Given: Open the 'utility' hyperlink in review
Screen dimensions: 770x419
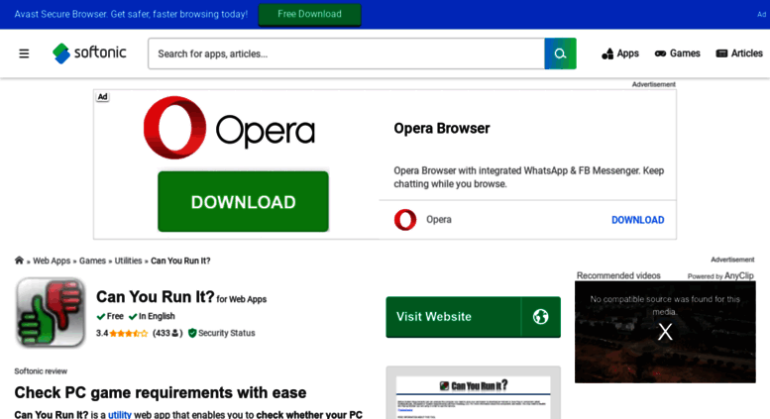Looking at the screenshot, I should (119, 415).
